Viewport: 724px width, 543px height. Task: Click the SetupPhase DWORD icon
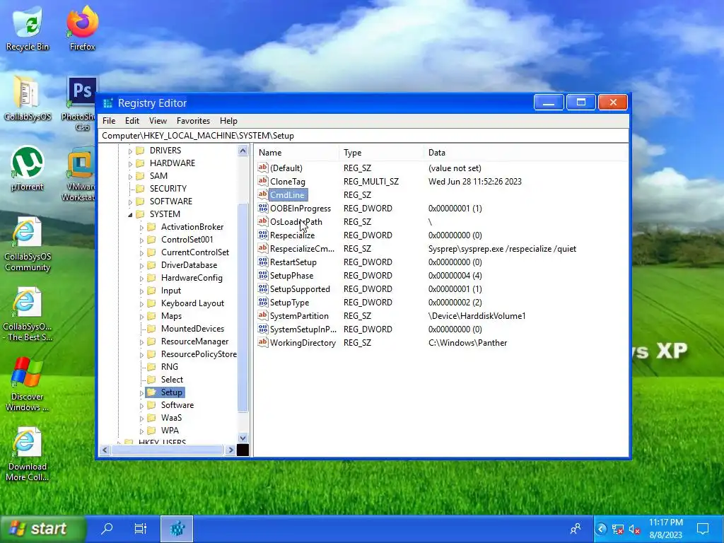click(263, 275)
